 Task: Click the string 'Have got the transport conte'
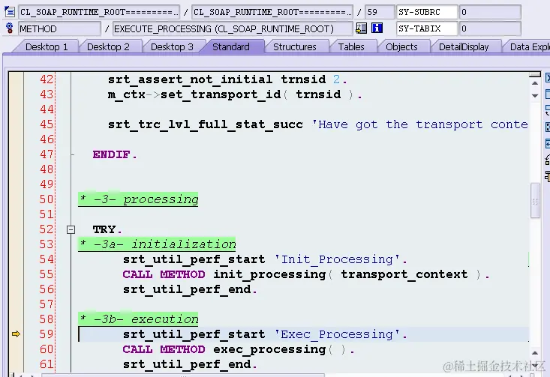[x=419, y=124]
